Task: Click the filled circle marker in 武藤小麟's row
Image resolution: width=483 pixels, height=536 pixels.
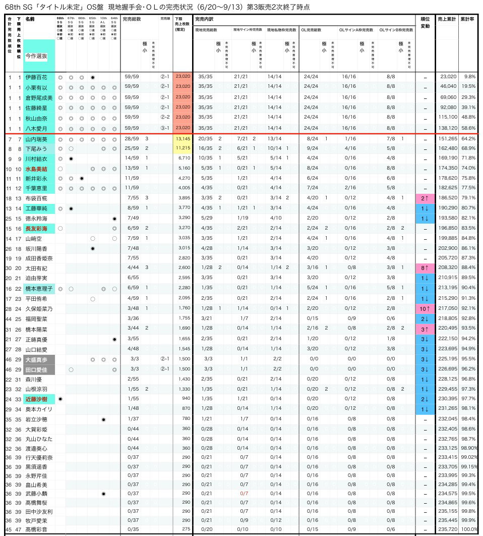Action: tap(103, 494)
